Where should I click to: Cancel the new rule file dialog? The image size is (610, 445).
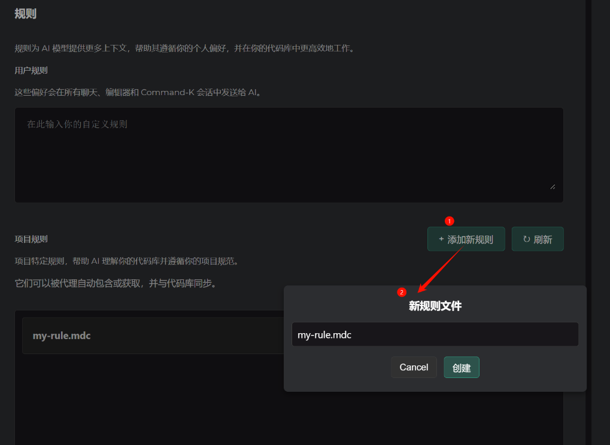pyautogui.click(x=414, y=367)
